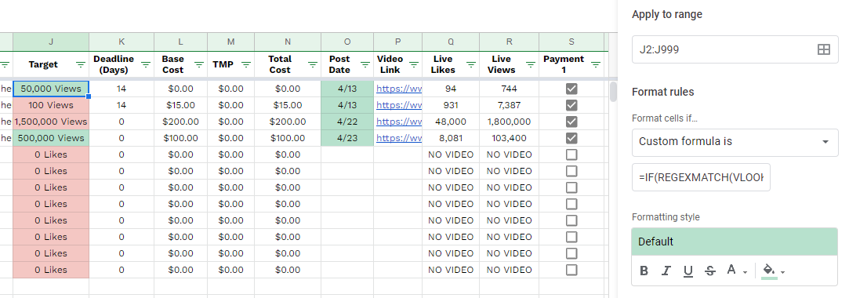The image size is (849, 298).
Task: Check the first empty Payment 1 checkbox
Action: (571, 154)
